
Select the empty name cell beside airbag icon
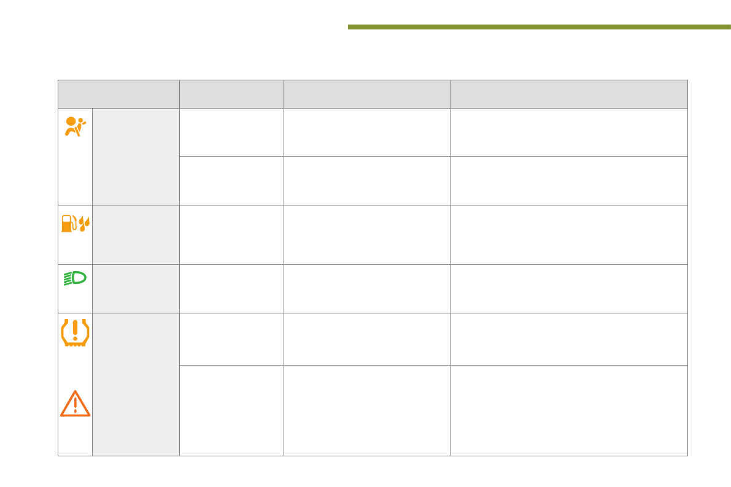click(x=136, y=156)
